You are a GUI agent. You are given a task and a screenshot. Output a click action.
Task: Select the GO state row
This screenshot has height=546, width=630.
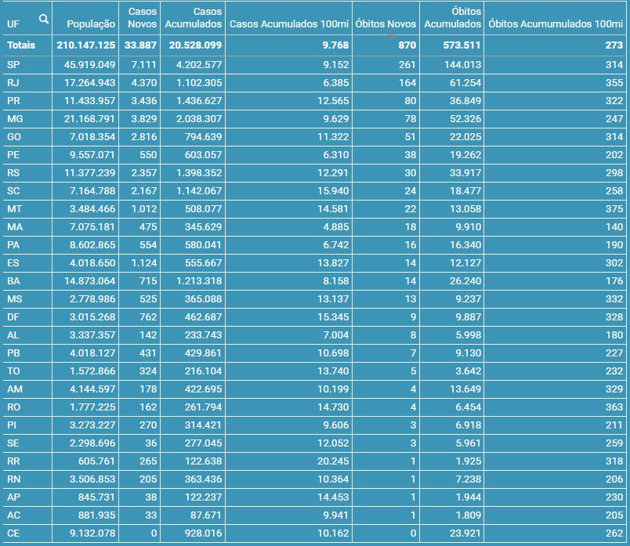pyautogui.click(x=14, y=136)
